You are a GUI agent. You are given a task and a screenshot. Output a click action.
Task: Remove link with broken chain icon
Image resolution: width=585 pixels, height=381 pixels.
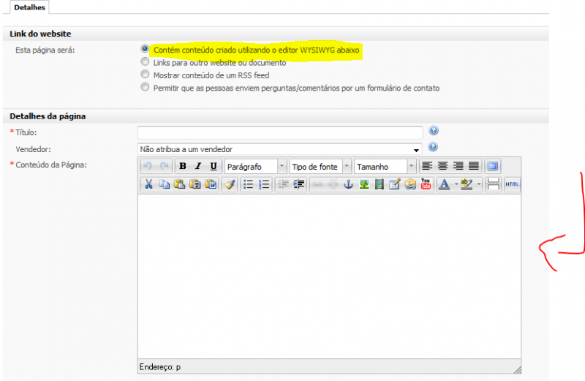point(333,184)
